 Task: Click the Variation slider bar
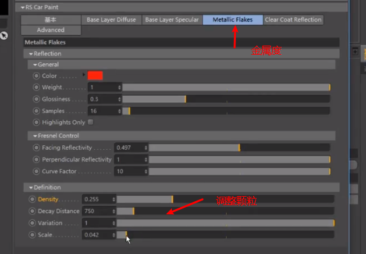[x=225, y=223]
